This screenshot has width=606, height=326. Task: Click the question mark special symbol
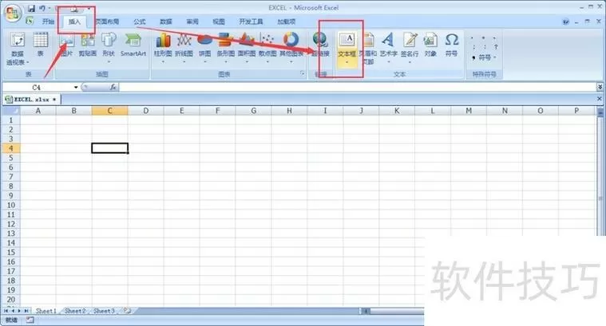tap(496, 47)
